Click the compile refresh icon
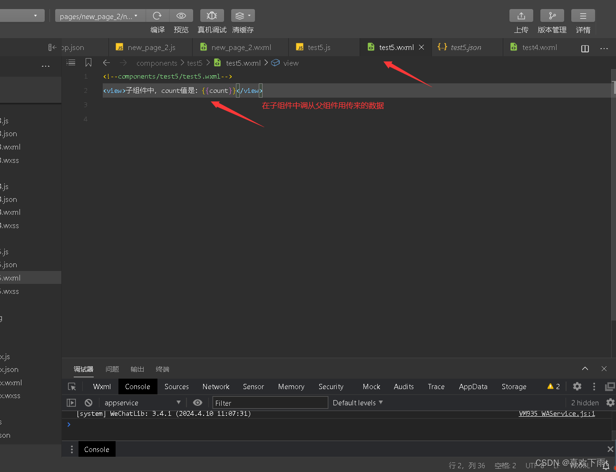This screenshot has height=472, width=616. pyautogui.click(x=157, y=16)
